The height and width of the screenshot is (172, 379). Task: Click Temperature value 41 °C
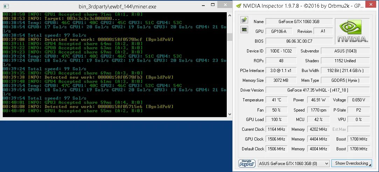tap(276, 100)
